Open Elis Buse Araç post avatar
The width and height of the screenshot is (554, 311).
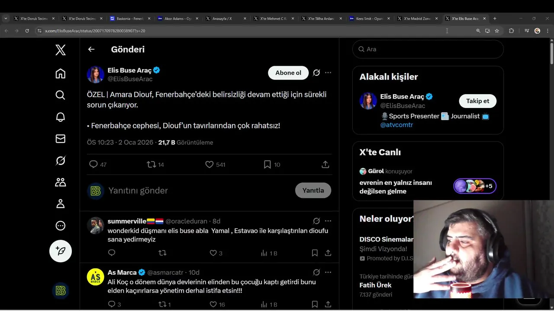96,74
